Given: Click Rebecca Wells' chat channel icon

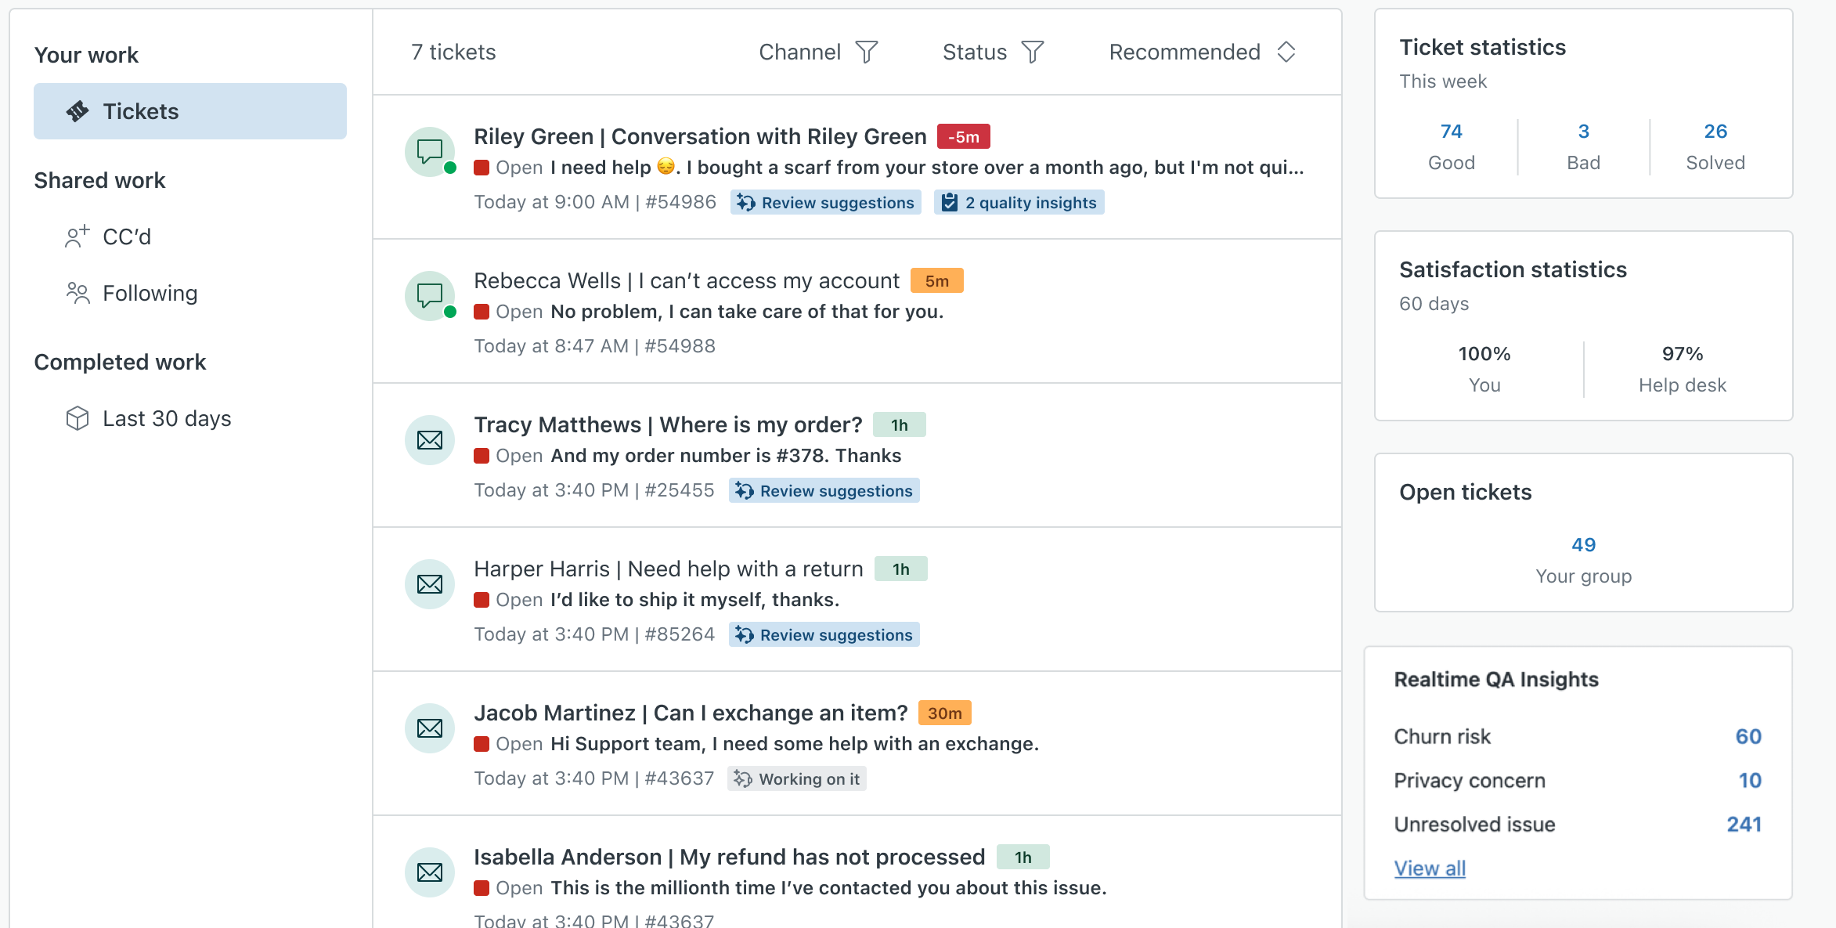Looking at the screenshot, I should 429,295.
